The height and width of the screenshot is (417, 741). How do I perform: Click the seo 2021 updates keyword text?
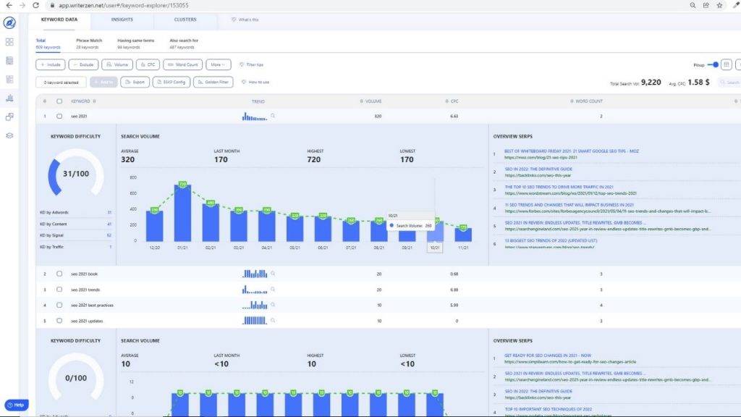87,321
